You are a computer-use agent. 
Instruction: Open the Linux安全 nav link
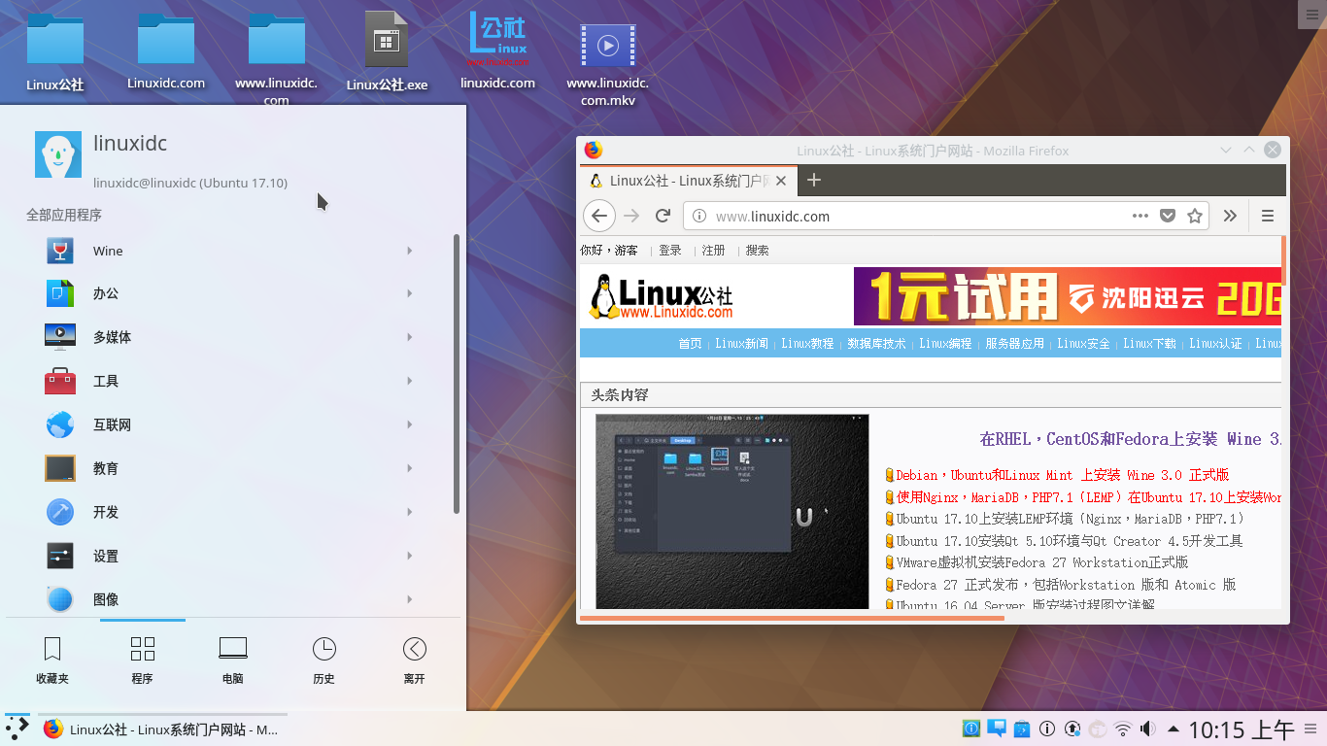1083,344
